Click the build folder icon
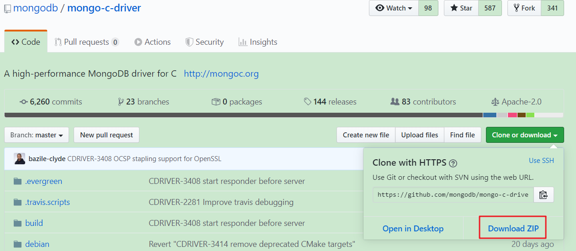The image size is (576, 251). pos(17,223)
